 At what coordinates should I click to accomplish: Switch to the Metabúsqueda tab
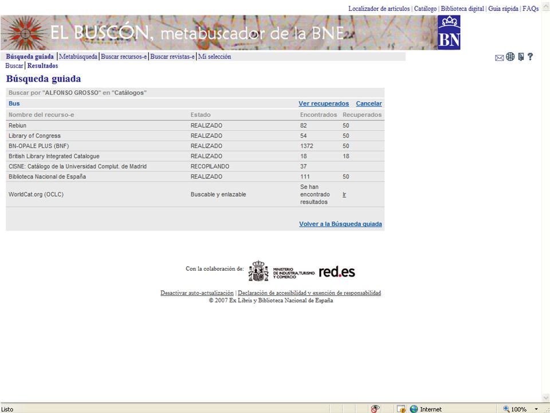pyautogui.click(x=78, y=57)
